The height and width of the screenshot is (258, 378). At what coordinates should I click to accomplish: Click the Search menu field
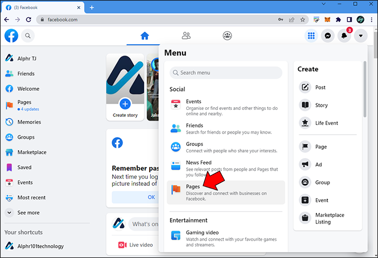click(x=226, y=73)
